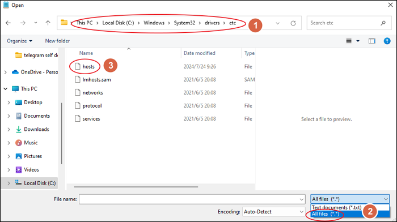Expand the Desktop tree node
The height and width of the screenshot is (222, 397).
[x=9, y=103]
